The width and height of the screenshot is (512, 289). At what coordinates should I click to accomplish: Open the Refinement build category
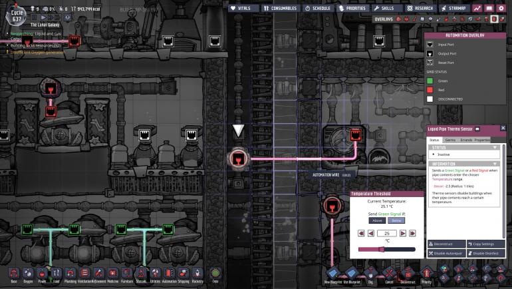pos(98,274)
